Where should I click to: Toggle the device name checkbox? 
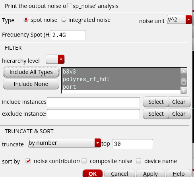pos(139,161)
